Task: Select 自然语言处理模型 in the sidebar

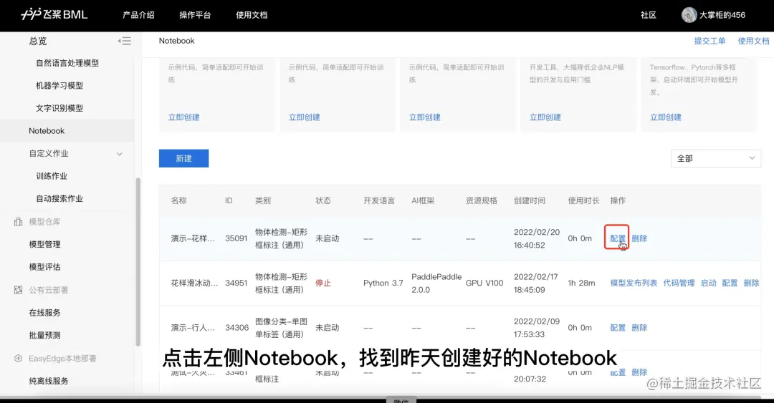Action: pos(67,63)
